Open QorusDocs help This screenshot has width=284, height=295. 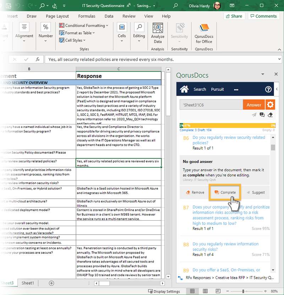[x=268, y=89]
